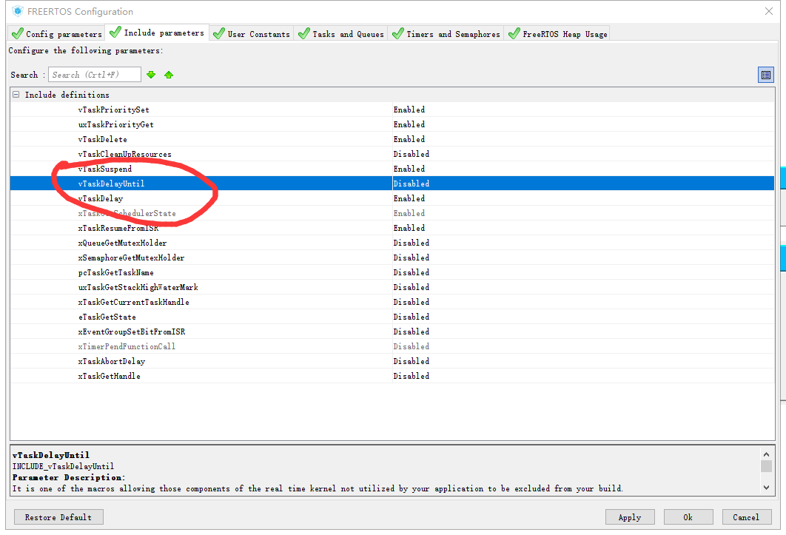Viewport: 786px width, 535px height.
Task: Click the Restore Default button
Action: tap(58, 517)
